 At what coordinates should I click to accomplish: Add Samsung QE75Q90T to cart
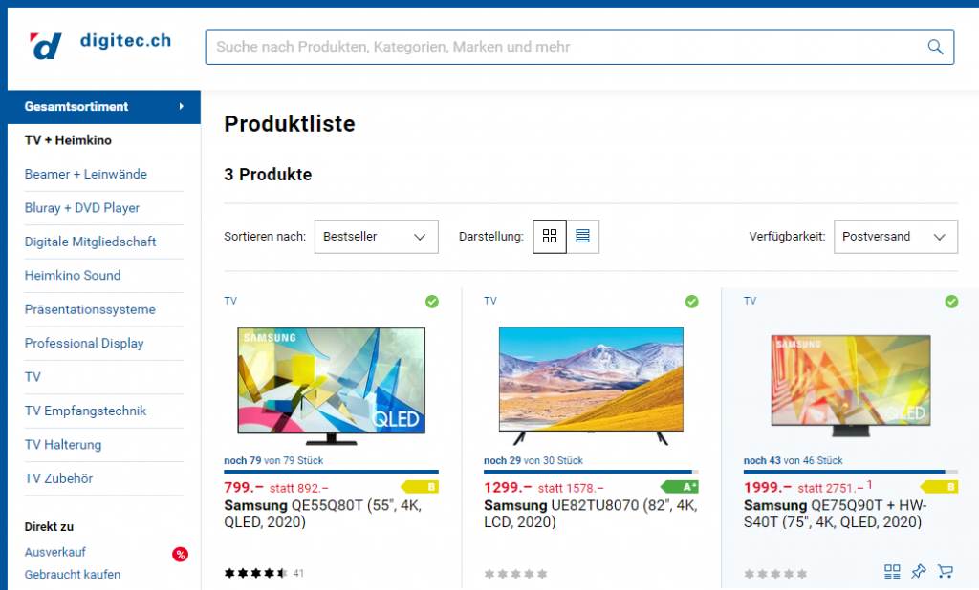point(946,572)
